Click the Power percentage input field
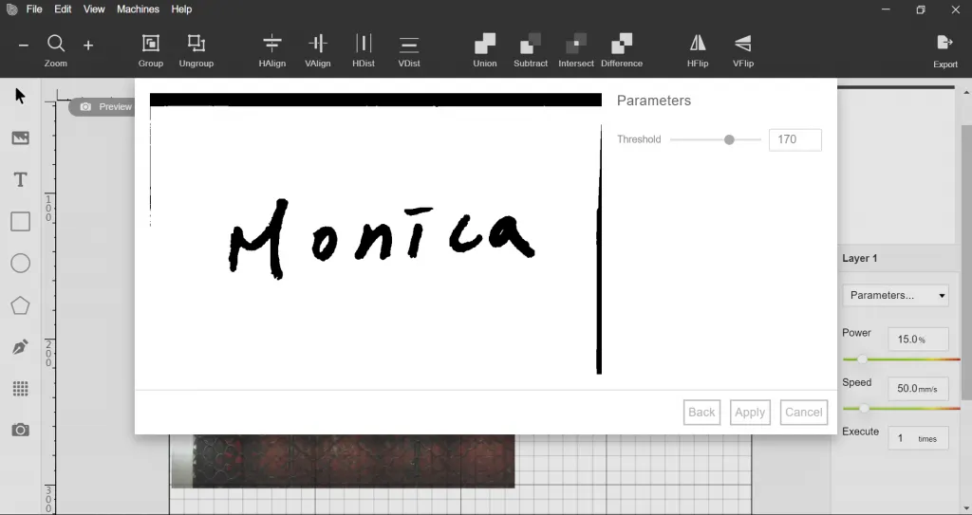 click(918, 339)
